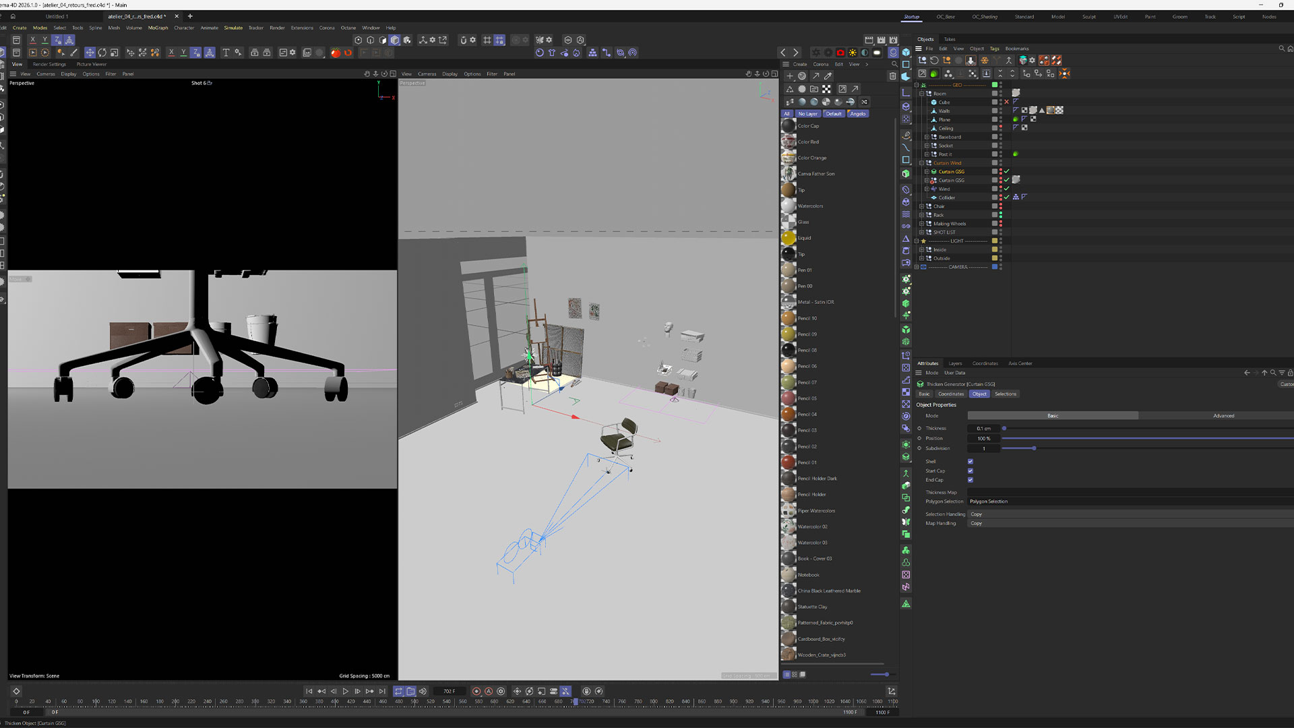This screenshot has height=728, width=1294.
Task: Collapse the Room null group
Action: (x=921, y=94)
